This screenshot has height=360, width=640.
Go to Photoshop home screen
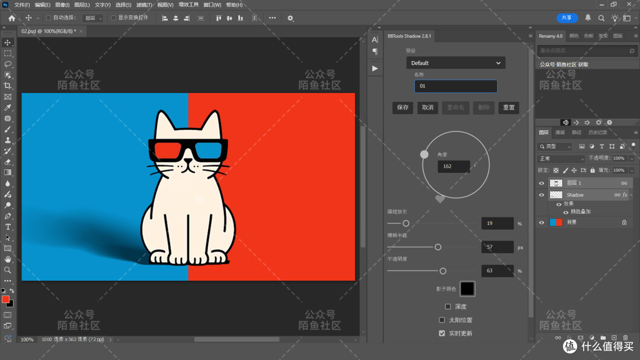12,18
